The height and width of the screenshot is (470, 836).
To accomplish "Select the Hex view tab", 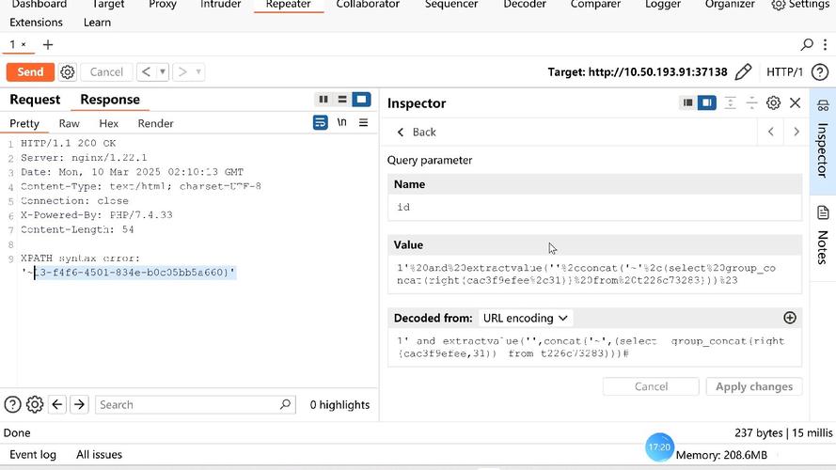I will click(x=109, y=123).
